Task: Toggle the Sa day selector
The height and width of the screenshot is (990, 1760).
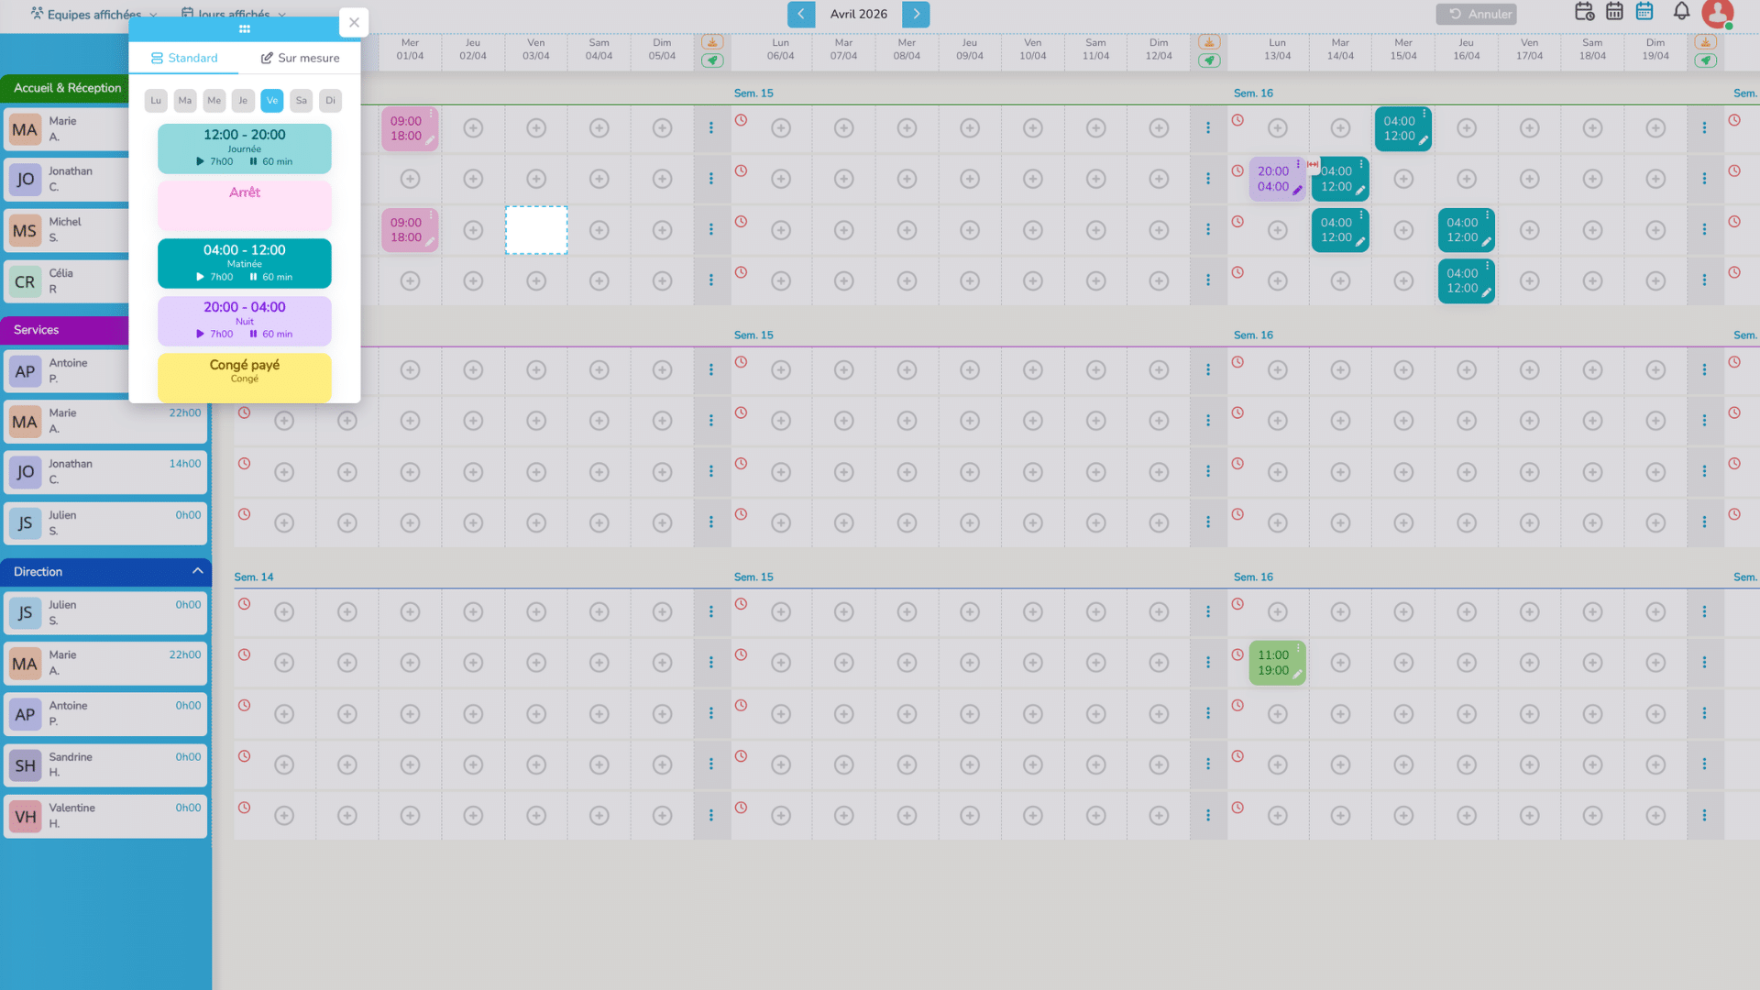Action: [302, 101]
